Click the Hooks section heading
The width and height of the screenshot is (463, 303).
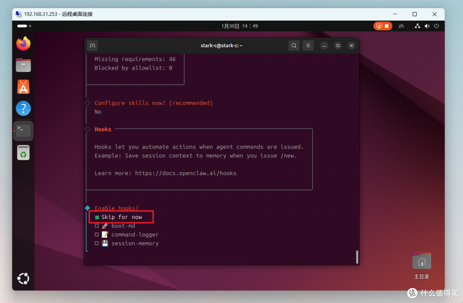pos(103,129)
